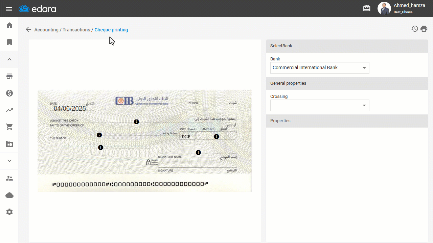Click the signatory name info marker

(x=198, y=153)
